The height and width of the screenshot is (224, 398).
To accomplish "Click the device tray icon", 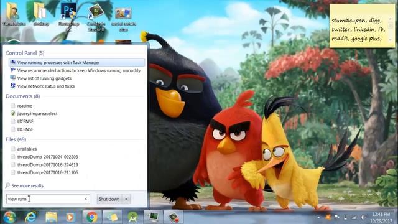I will [x=346, y=217].
